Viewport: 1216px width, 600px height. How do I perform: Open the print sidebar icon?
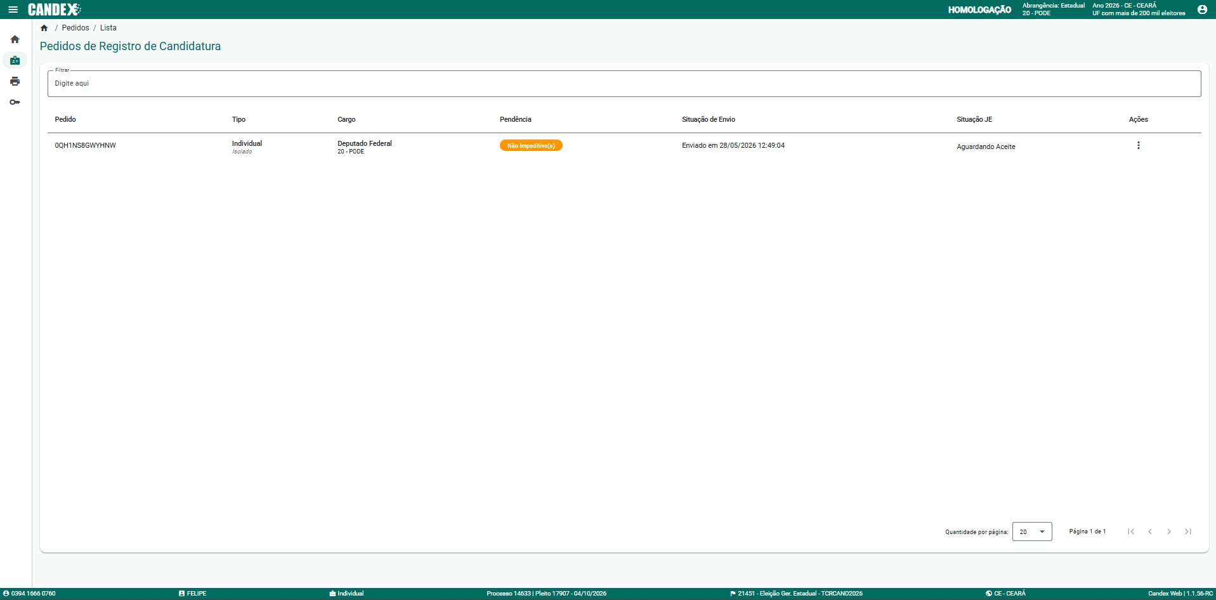coord(15,81)
